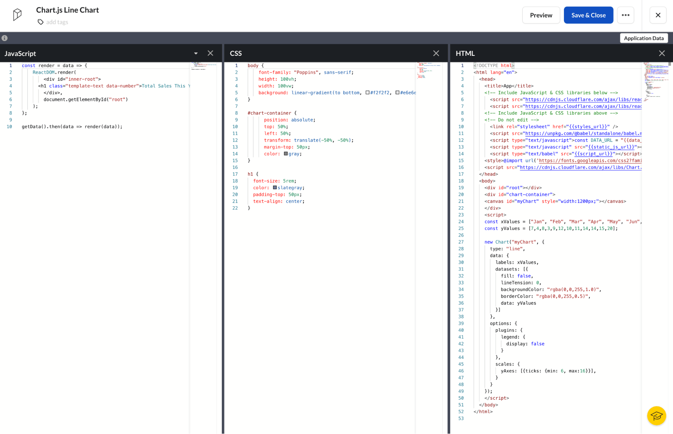Image resolution: width=673 pixels, height=434 pixels.
Task: Open the yellow graduation cap help icon
Action: tap(656, 416)
